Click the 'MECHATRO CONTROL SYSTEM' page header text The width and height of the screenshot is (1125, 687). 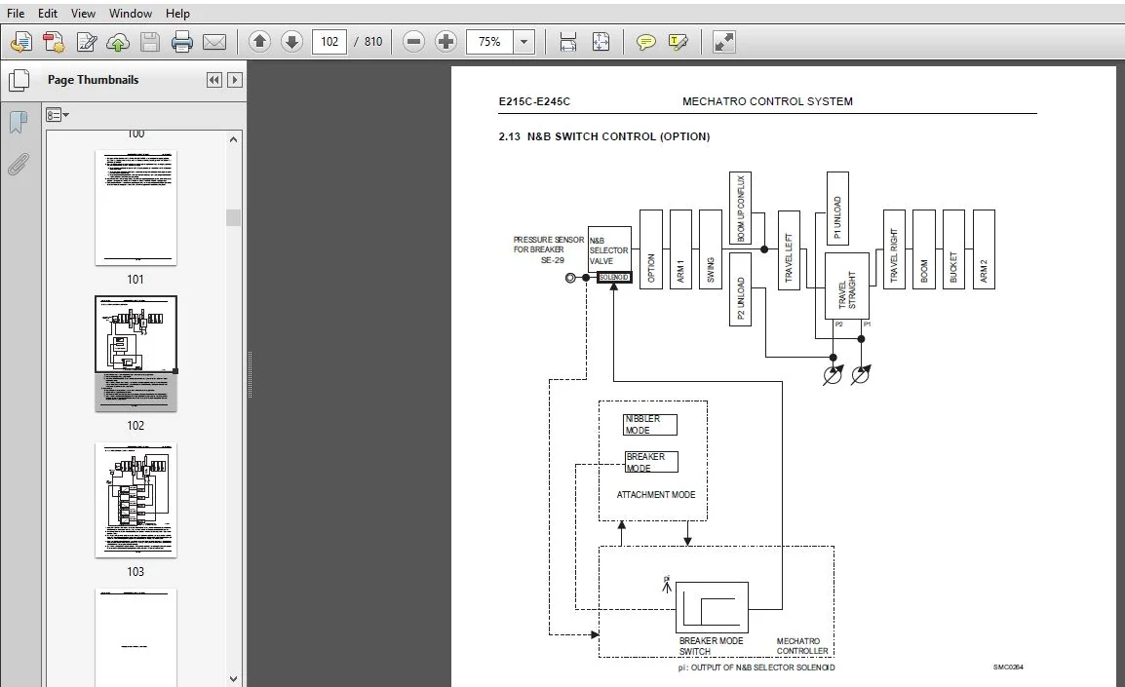point(767,101)
